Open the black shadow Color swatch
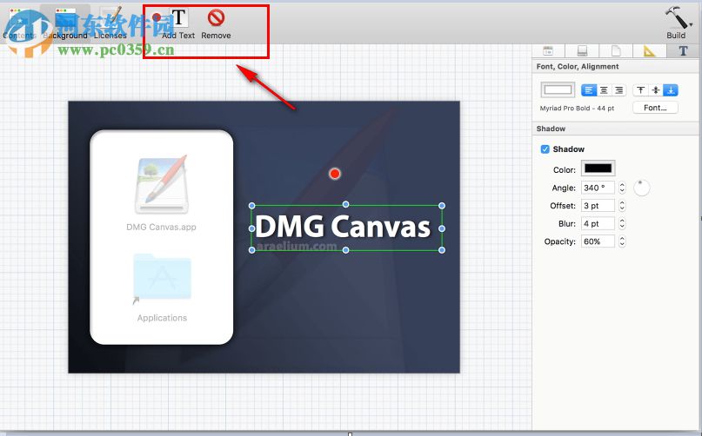The height and width of the screenshot is (436, 702). pos(598,168)
